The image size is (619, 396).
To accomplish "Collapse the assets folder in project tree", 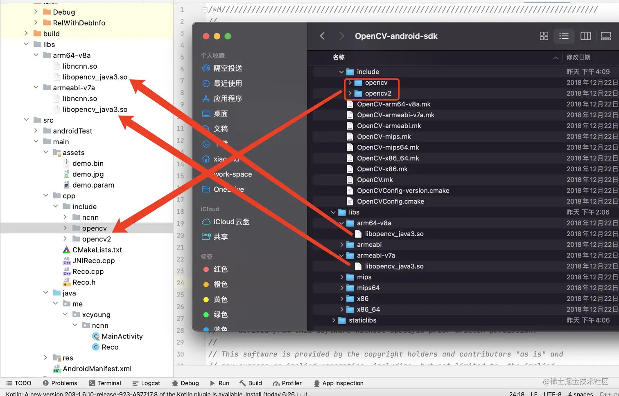I will tap(46, 152).
